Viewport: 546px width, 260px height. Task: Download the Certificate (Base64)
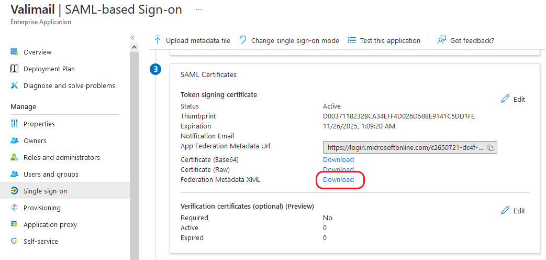tap(339, 159)
